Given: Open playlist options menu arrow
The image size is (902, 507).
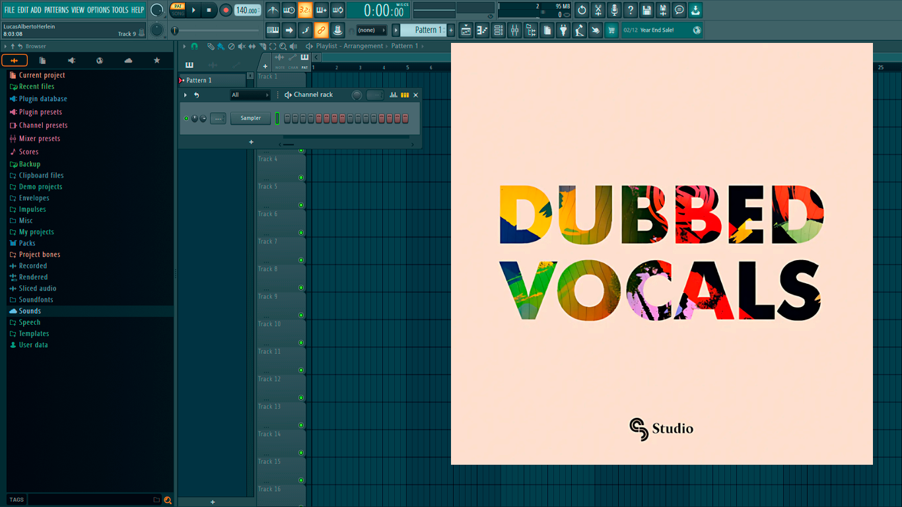Looking at the screenshot, I should pyautogui.click(x=184, y=46).
